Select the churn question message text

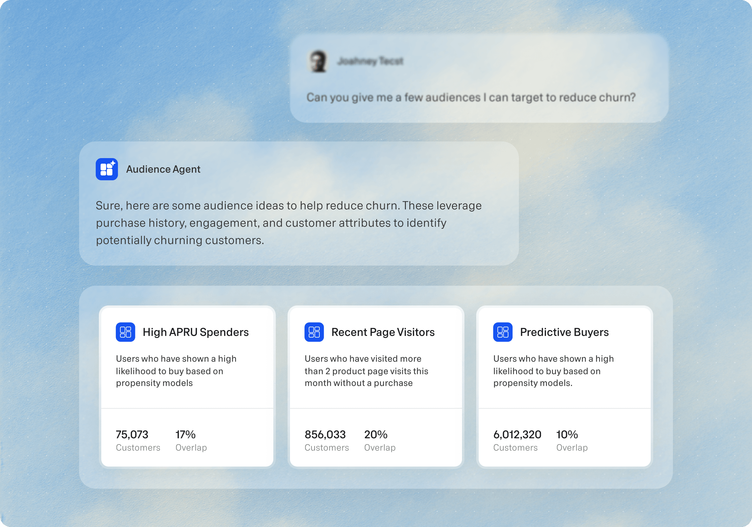[x=471, y=97]
